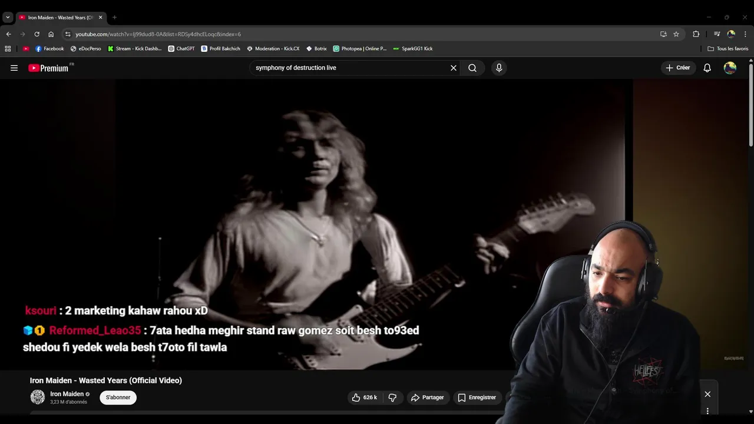This screenshot has width=754, height=424.
Task: Open the Iron Maiden channel avatar
Action: (x=38, y=397)
